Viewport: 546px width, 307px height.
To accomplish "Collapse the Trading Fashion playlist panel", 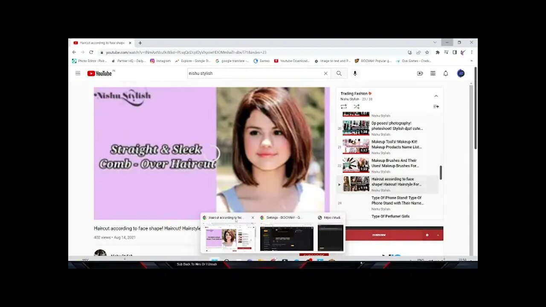I will [436, 96].
